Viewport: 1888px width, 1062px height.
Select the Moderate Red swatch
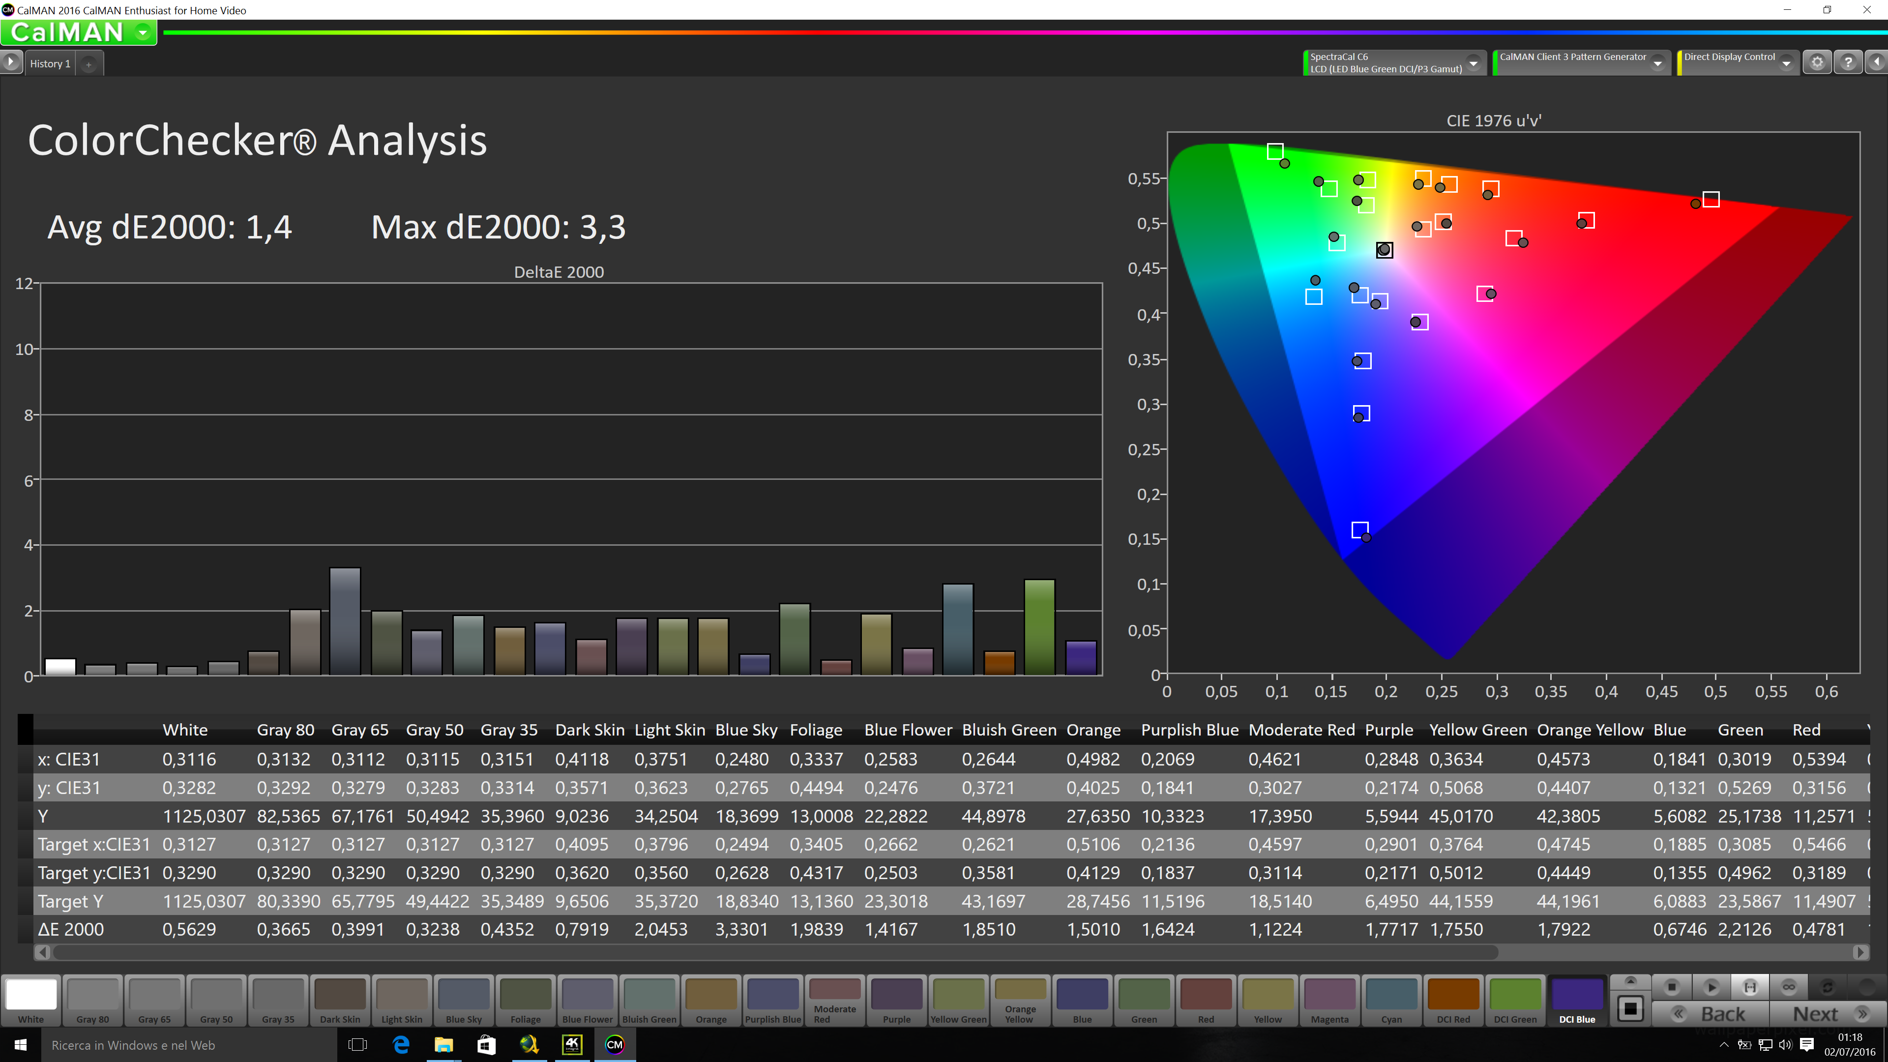(x=835, y=1001)
